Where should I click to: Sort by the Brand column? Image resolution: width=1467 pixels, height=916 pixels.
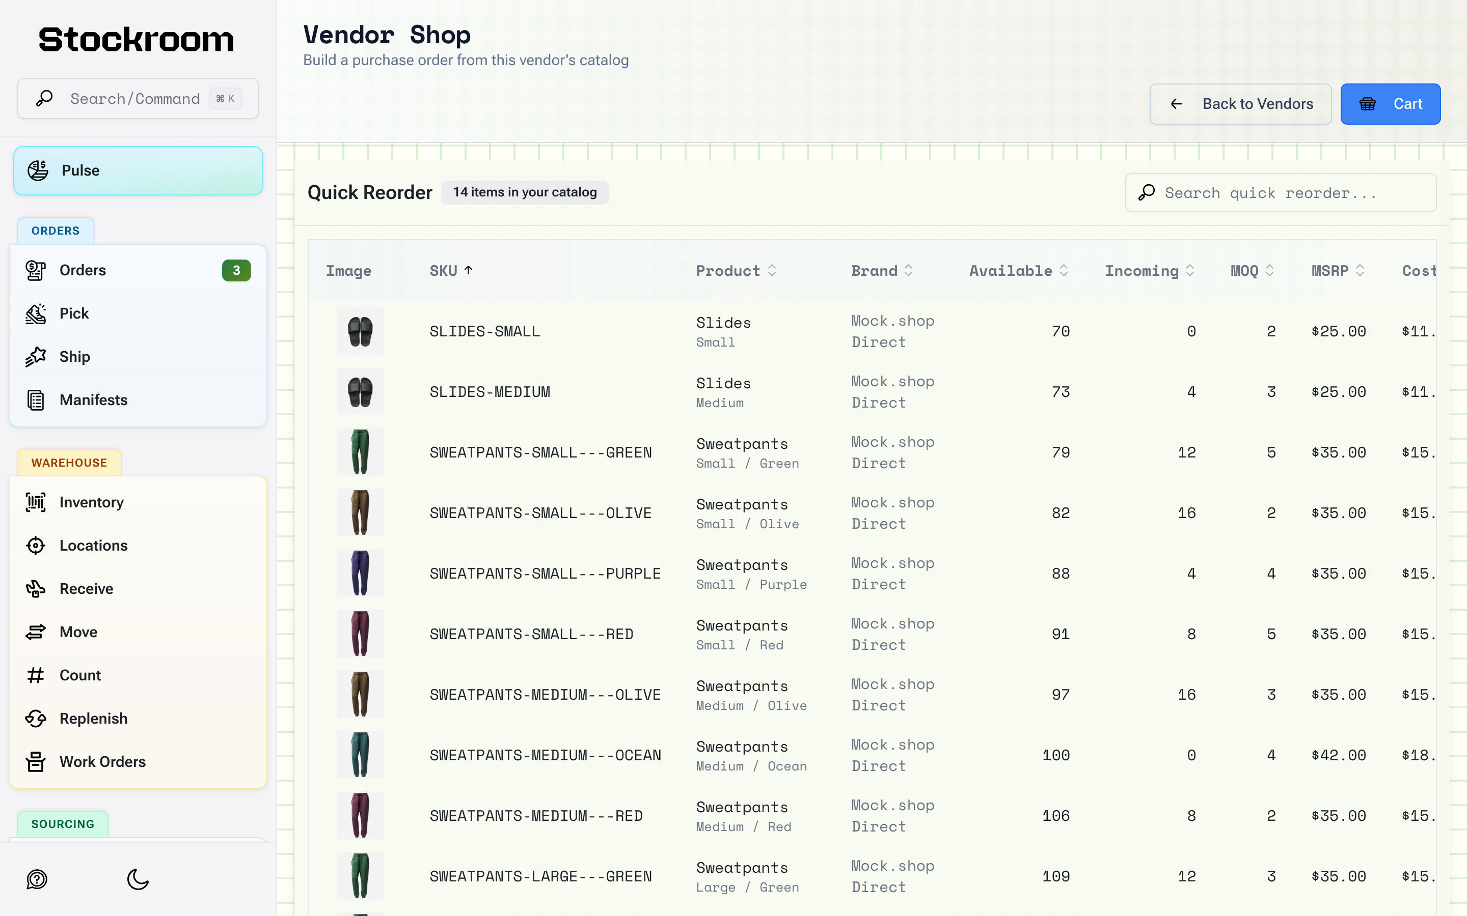click(882, 270)
